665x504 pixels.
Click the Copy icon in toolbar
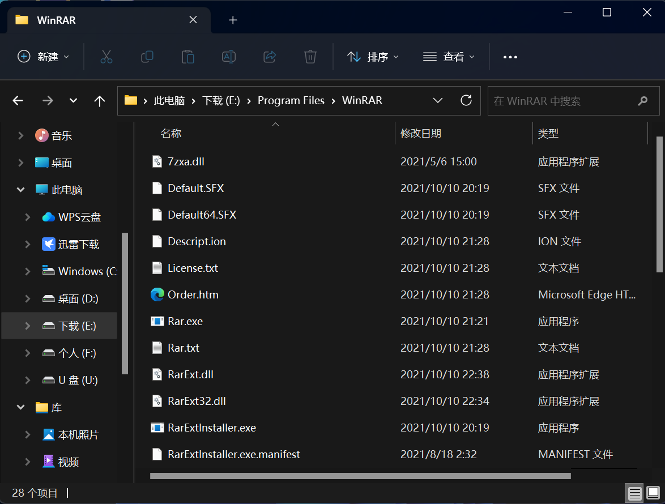coord(147,57)
